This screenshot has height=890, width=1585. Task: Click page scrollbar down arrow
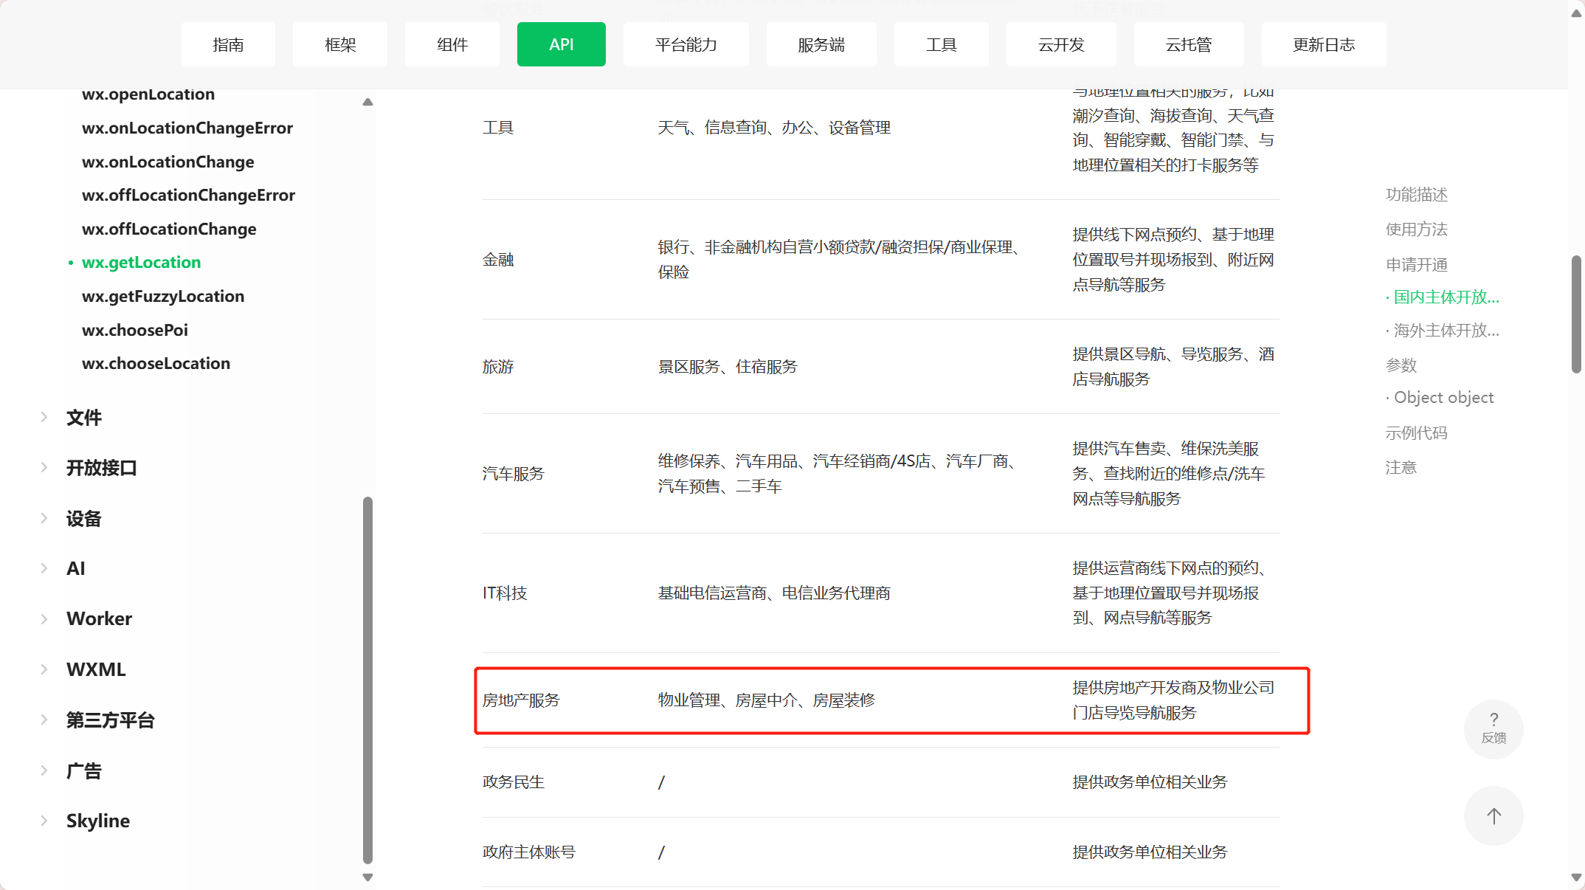[1576, 877]
